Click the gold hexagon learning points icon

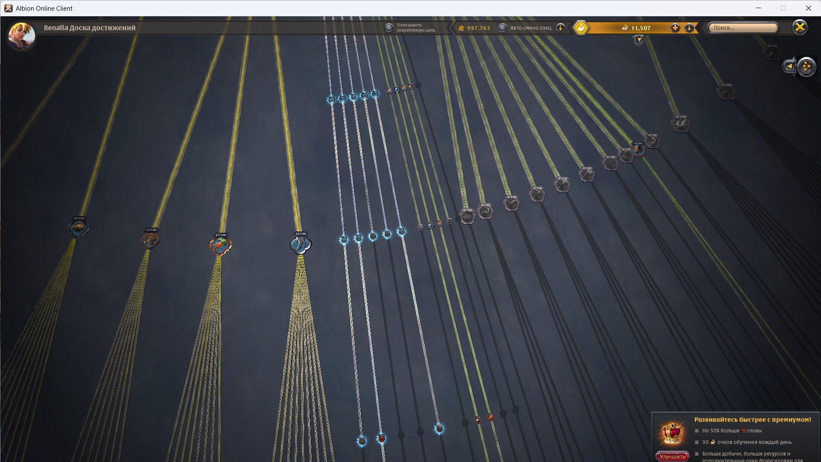pyautogui.click(x=581, y=28)
